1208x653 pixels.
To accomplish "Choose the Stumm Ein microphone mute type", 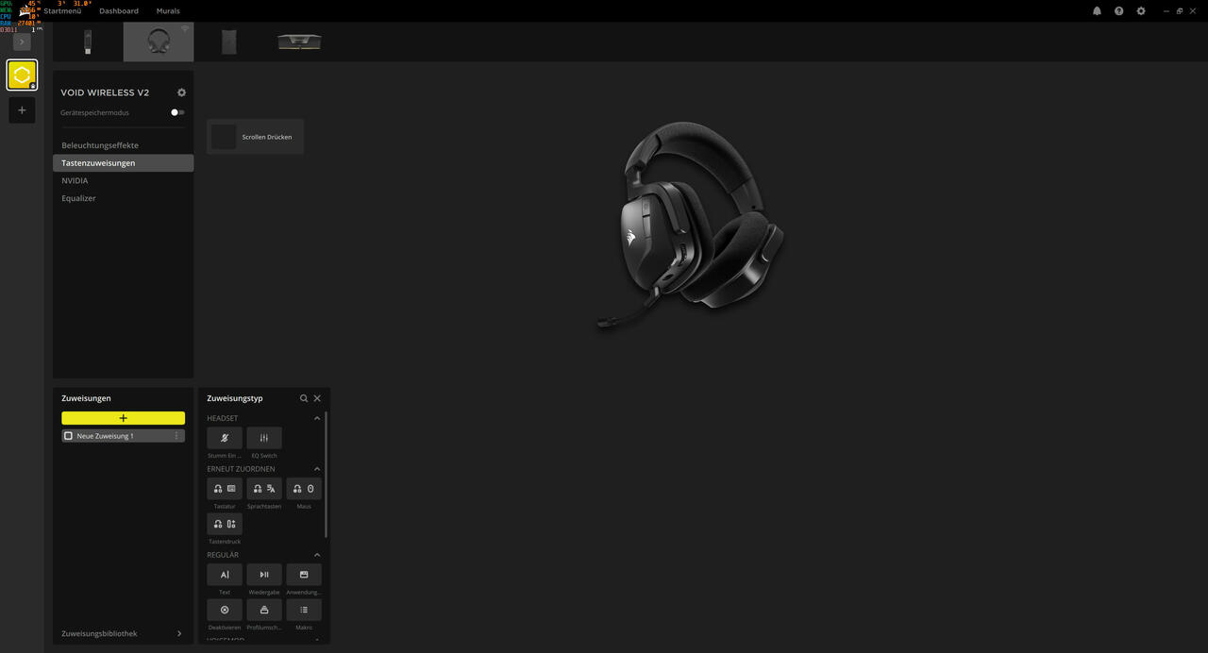I will (x=225, y=438).
